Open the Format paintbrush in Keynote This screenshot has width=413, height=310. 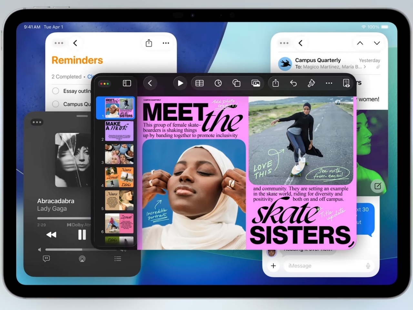coord(311,83)
